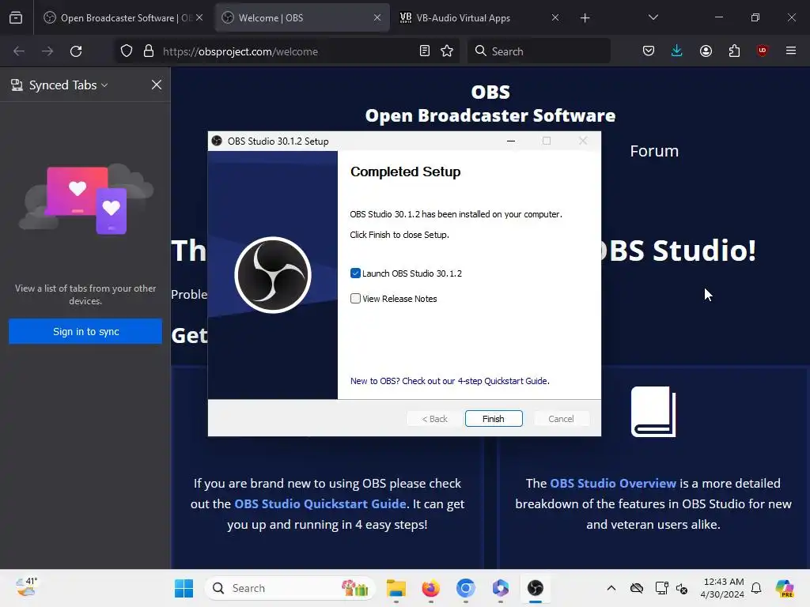Open uBlock Origin extension icon
Screen dimensions: 810x607
point(763,51)
